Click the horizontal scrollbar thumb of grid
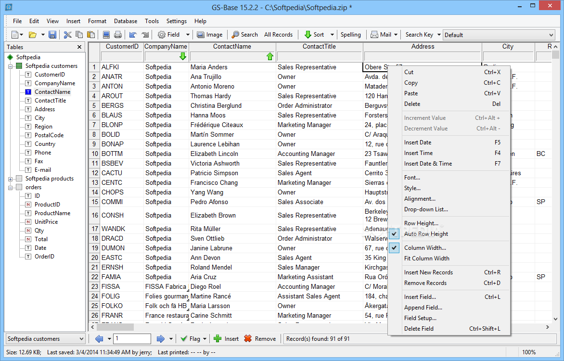 pyautogui.click(x=115, y=327)
